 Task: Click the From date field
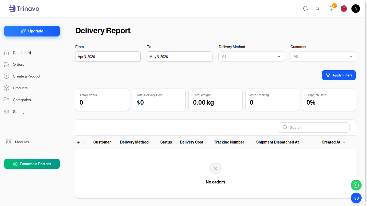point(108,57)
